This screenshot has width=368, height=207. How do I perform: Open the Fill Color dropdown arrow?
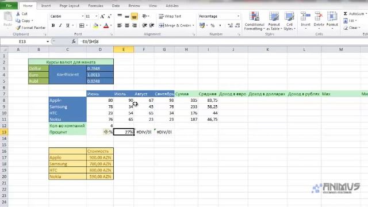pyautogui.click(x=101, y=25)
